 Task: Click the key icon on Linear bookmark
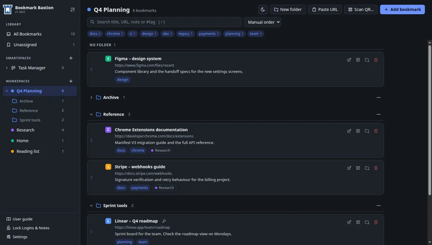(x=164, y=221)
